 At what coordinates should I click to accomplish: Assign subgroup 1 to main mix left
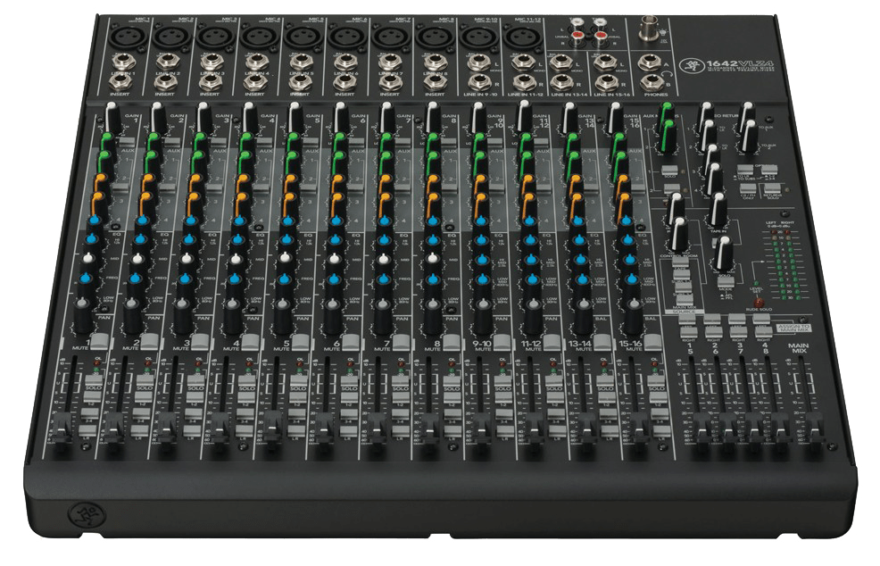tap(688, 320)
